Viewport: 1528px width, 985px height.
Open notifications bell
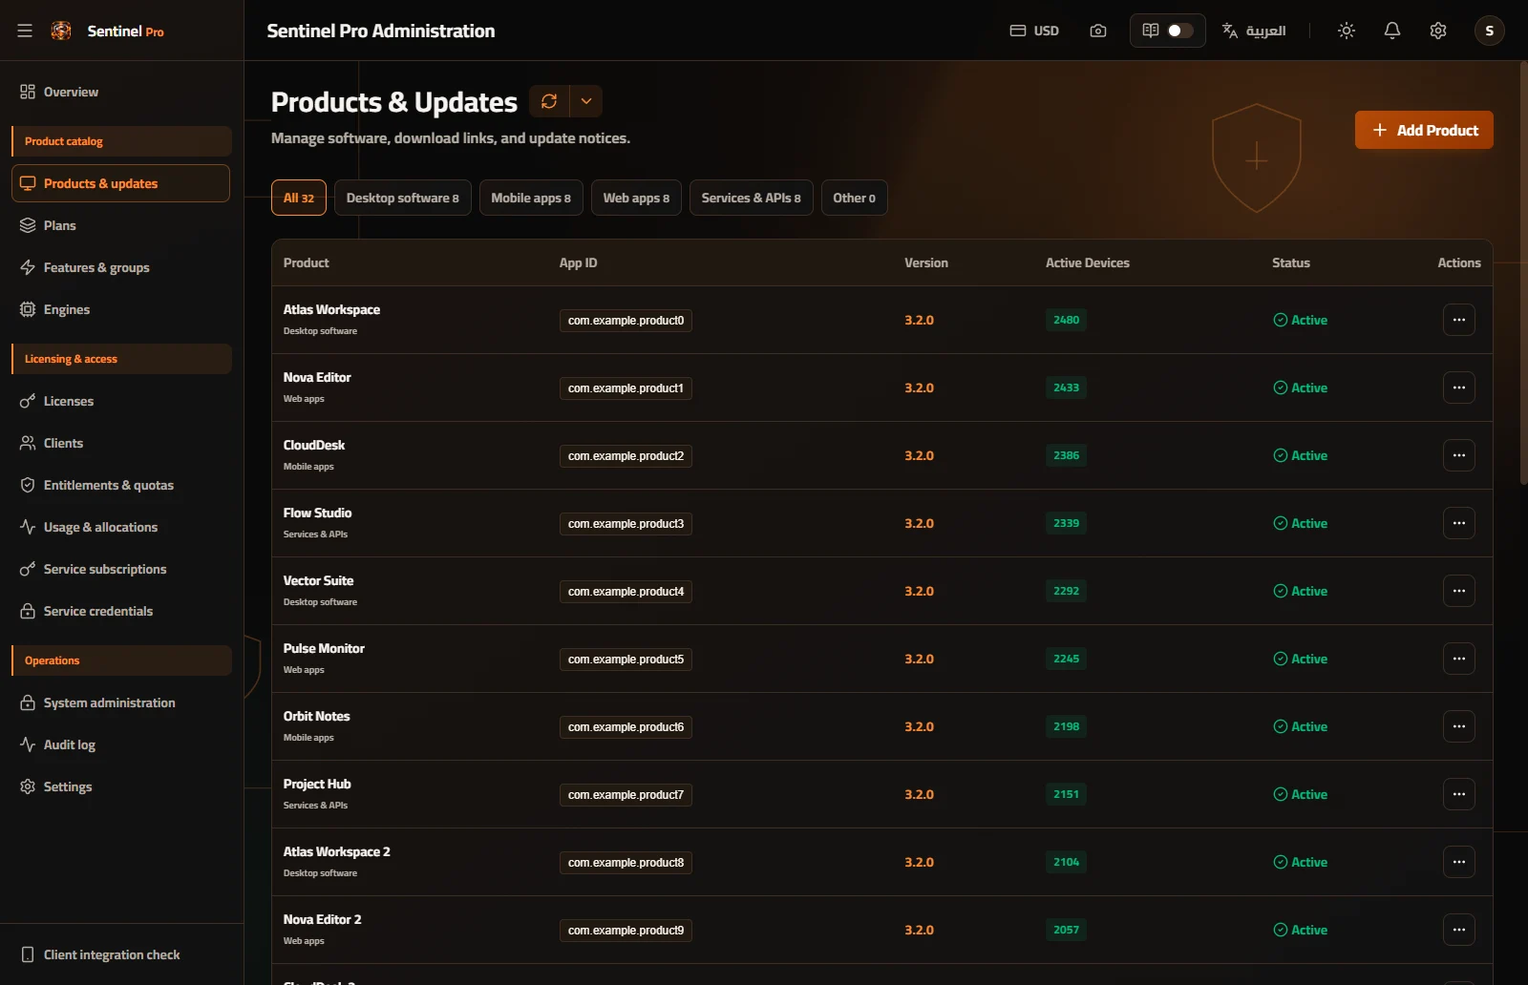pos(1392,31)
